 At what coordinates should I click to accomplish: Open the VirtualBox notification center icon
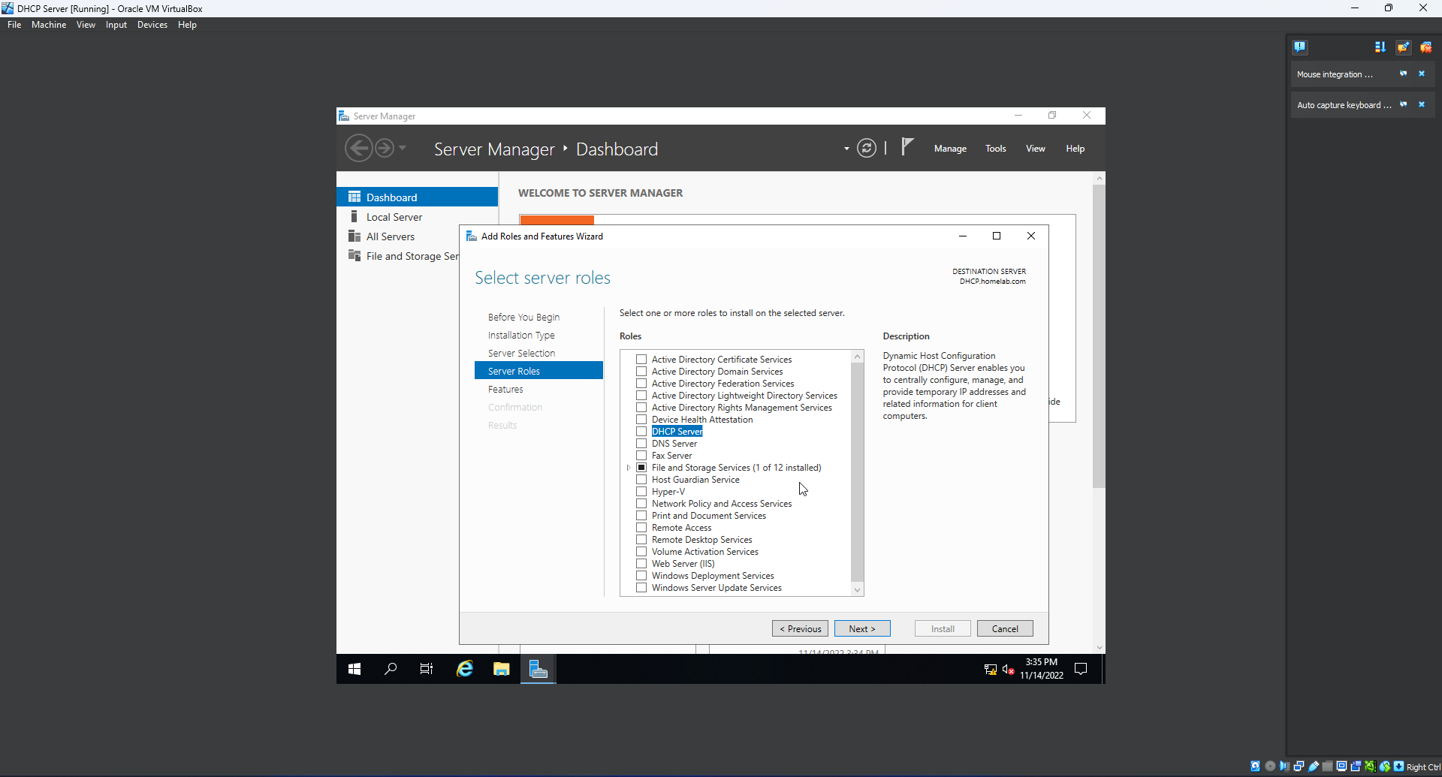(1300, 47)
